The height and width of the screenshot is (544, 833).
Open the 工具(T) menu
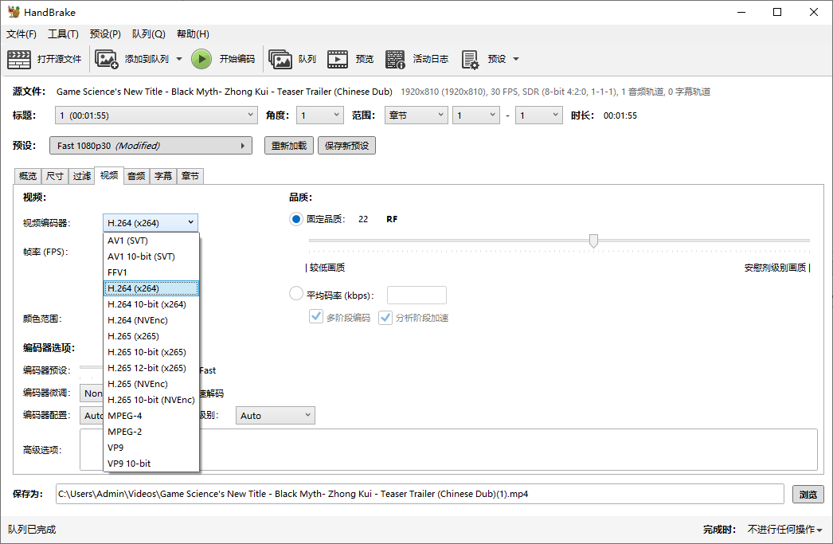point(63,34)
